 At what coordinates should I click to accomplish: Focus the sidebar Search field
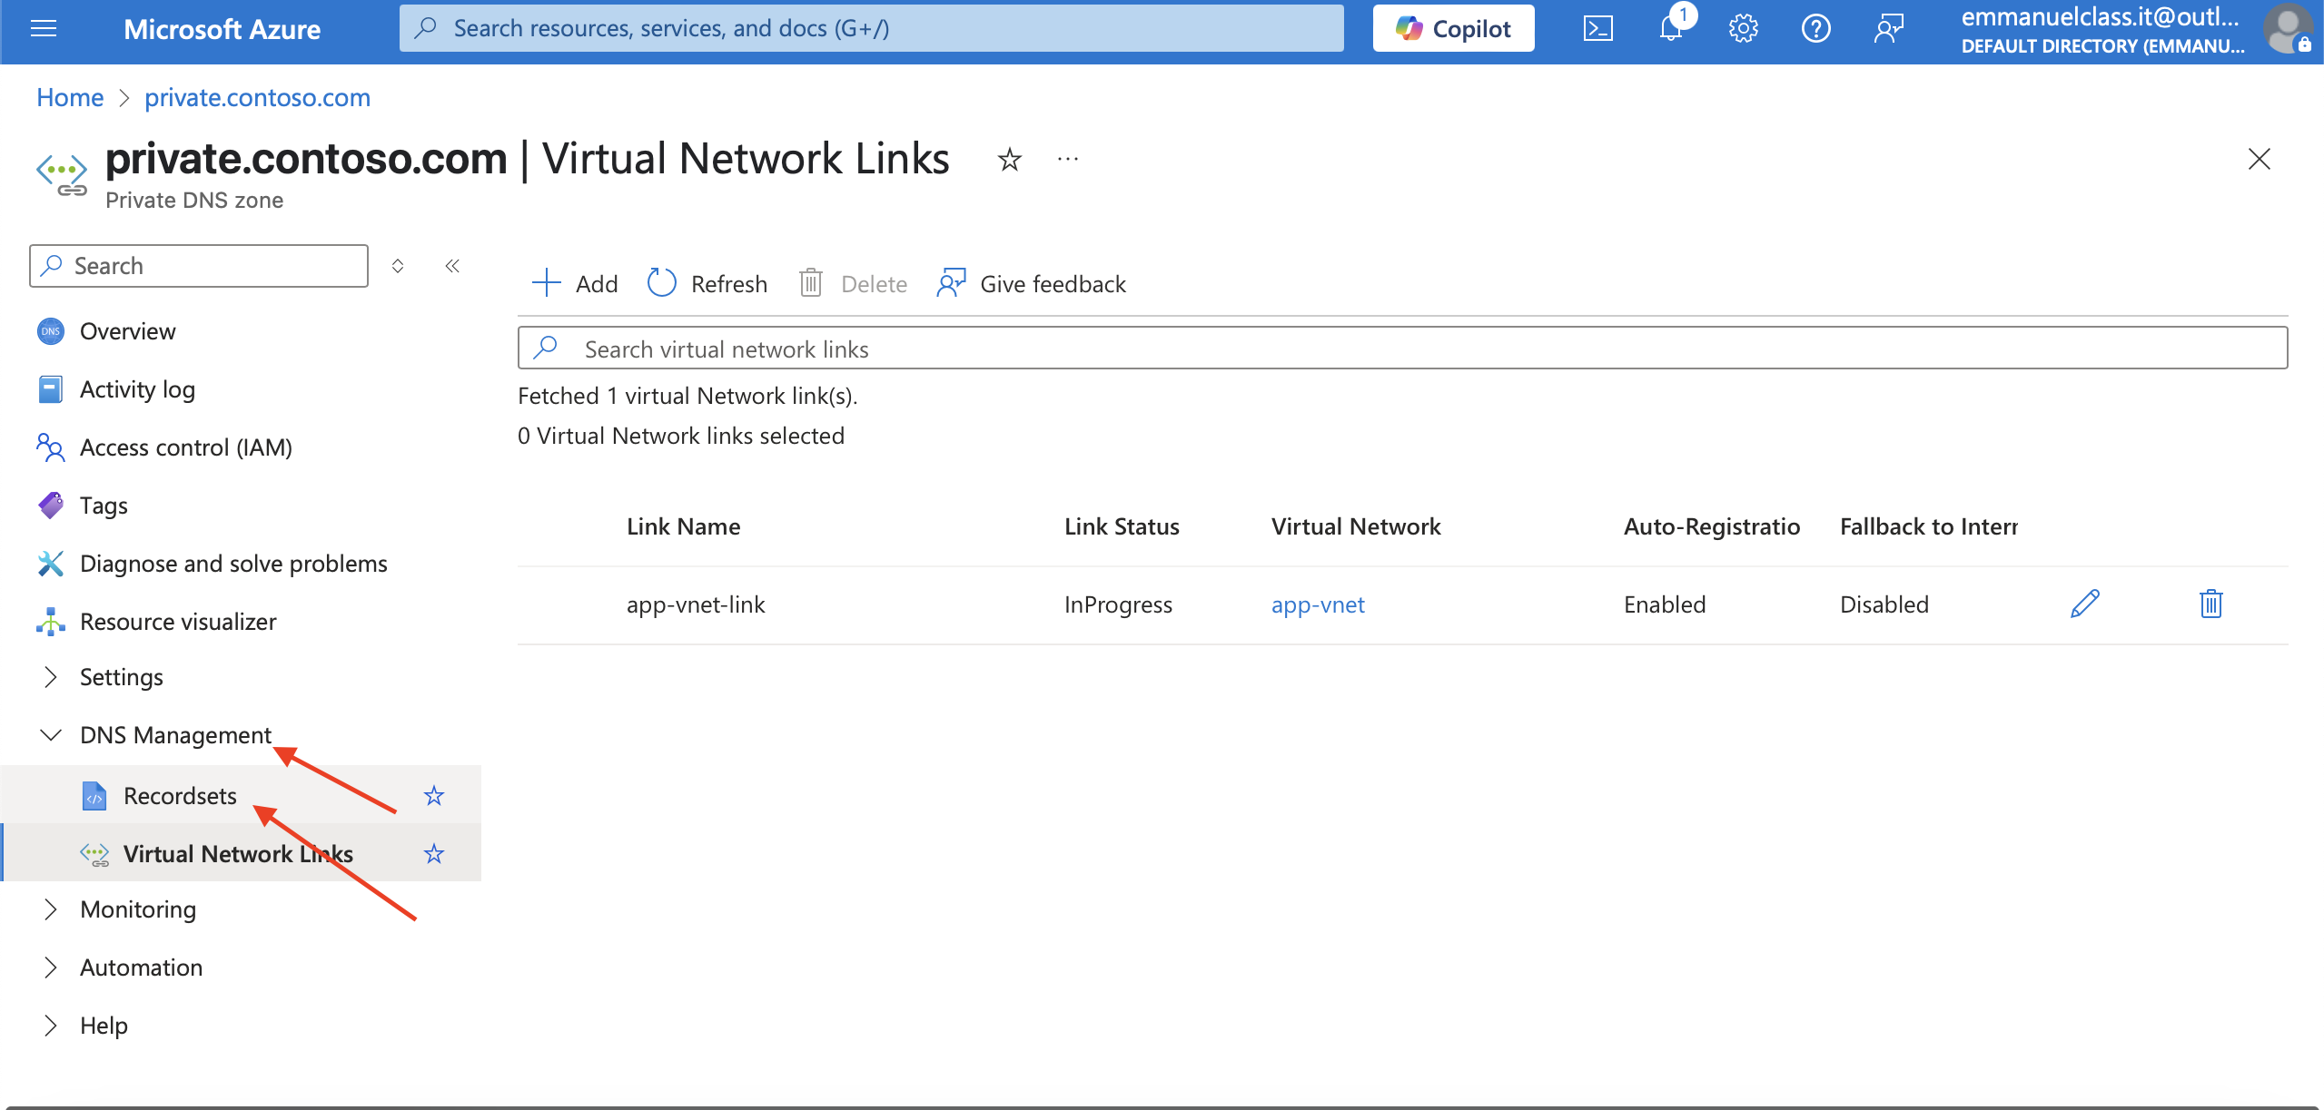199,266
